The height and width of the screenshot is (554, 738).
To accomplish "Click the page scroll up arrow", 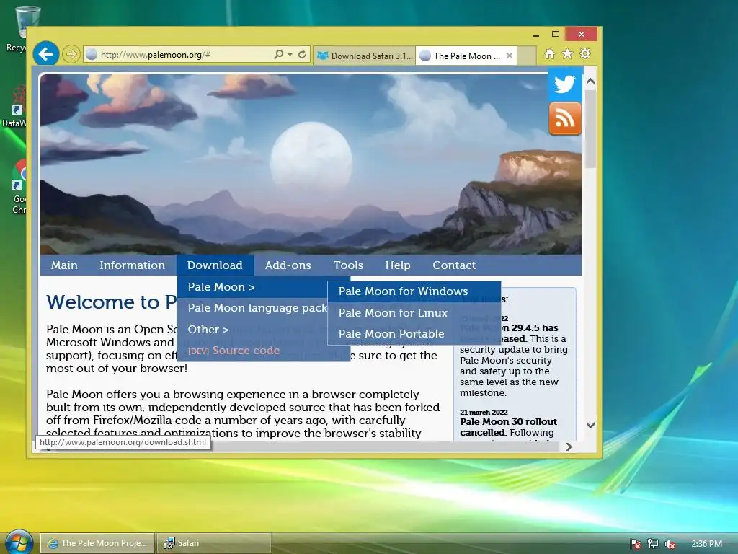I will point(591,81).
